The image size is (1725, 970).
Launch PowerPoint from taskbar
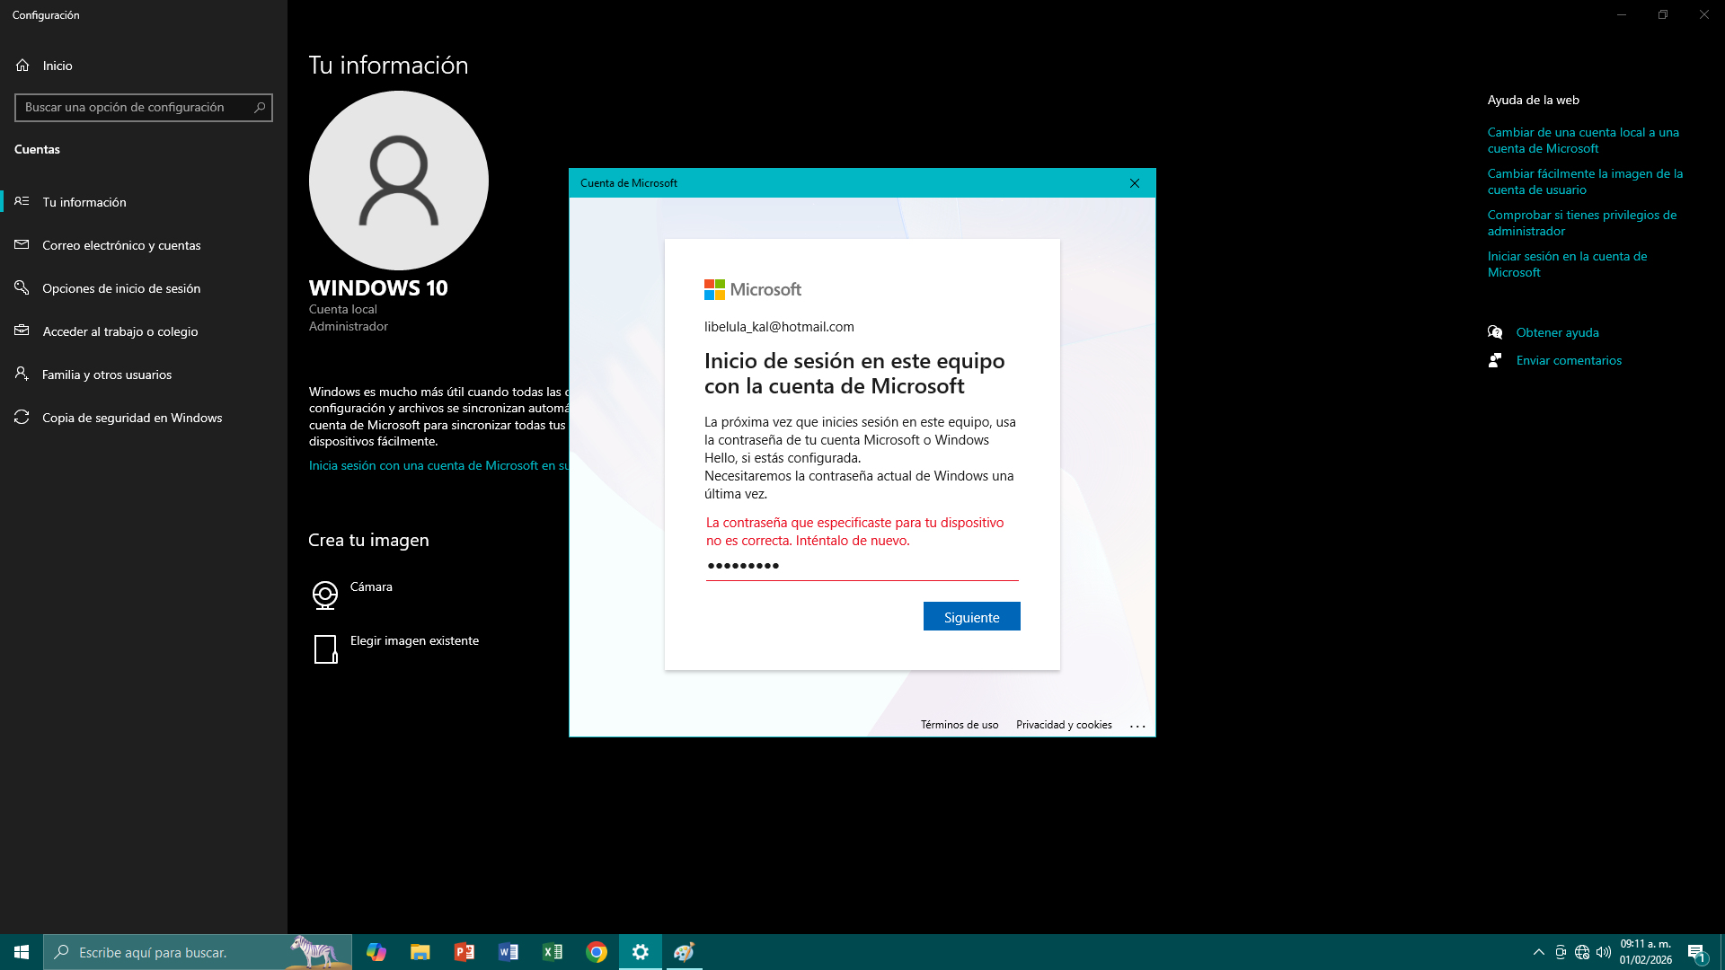[x=464, y=952]
